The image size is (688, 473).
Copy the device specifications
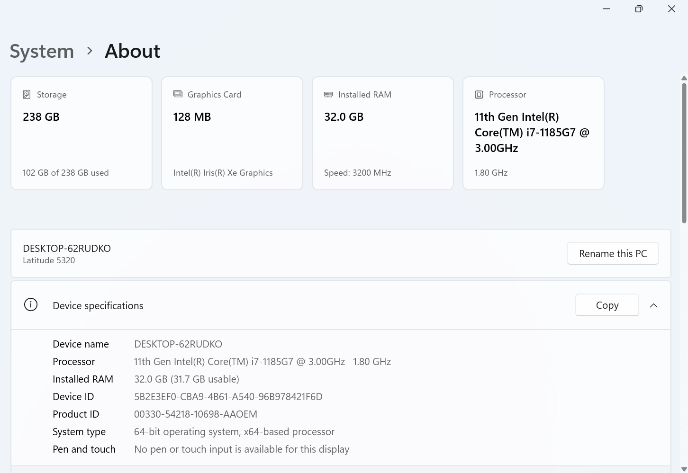click(607, 305)
